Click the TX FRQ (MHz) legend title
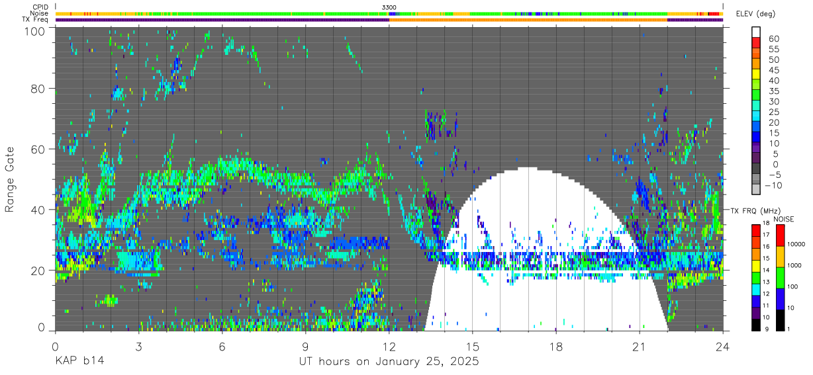 [755, 211]
